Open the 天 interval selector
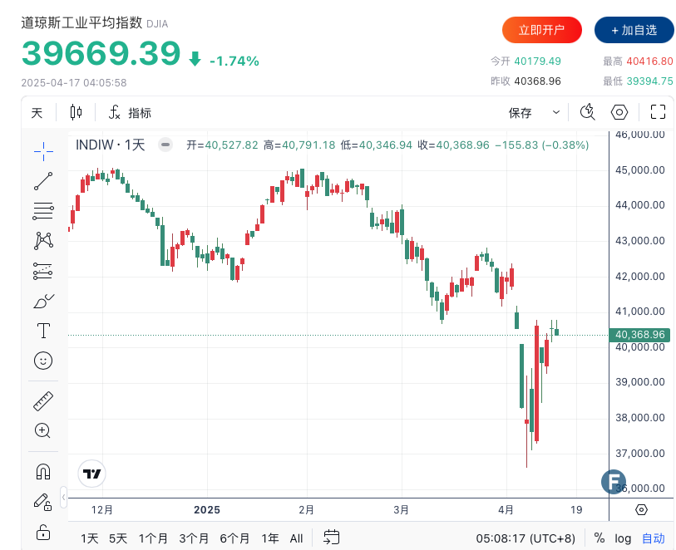Viewport: 676px width, 550px height. coord(37,113)
